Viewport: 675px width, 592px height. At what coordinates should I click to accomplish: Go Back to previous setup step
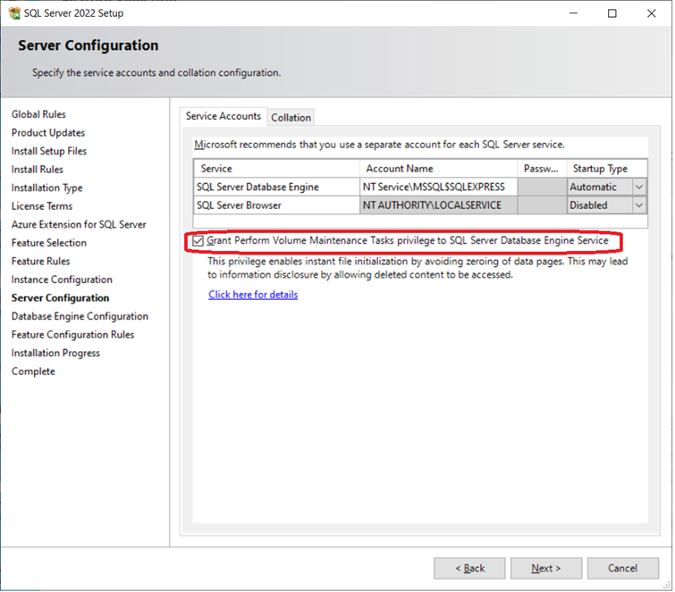470,569
